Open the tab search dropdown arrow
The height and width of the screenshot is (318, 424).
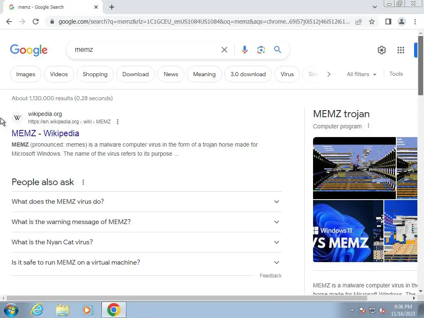(x=374, y=7)
